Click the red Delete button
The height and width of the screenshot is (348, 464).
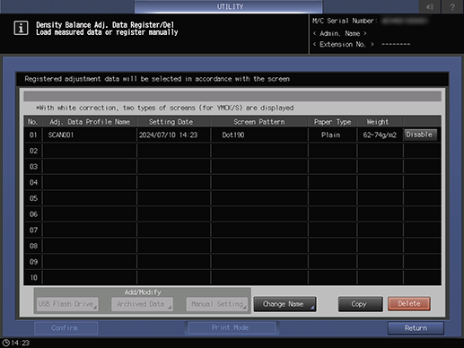(409, 304)
